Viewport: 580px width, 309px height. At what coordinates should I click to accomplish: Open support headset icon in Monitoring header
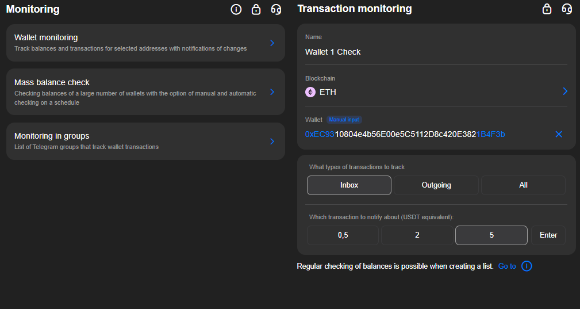coord(276,9)
